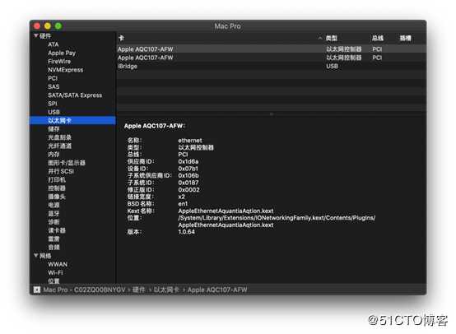
Task: Click Mac Pro serial in the path bar
Action: (84, 290)
